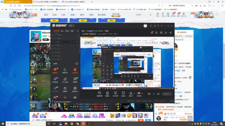The width and height of the screenshot is (225, 126).
Task: Open the 多人连麦 tool icon
Action: [x=65, y=80]
